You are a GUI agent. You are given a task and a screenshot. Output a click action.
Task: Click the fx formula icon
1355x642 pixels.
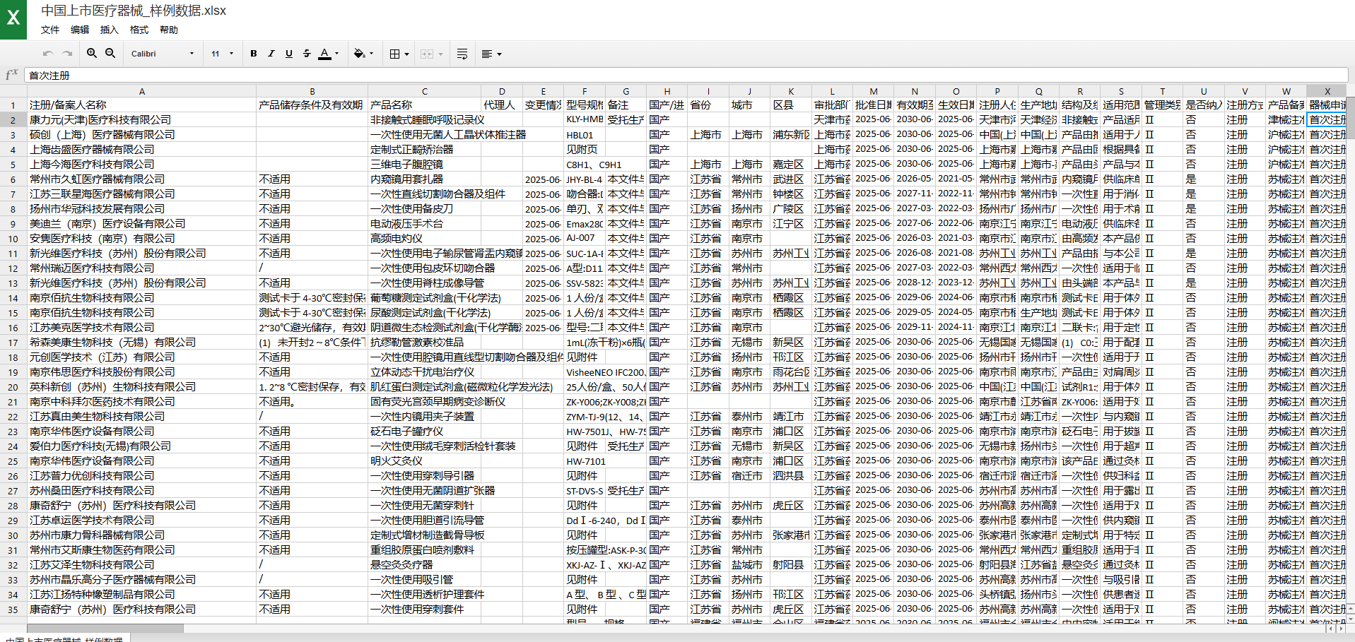pyautogui.click(x=11, y=75)
